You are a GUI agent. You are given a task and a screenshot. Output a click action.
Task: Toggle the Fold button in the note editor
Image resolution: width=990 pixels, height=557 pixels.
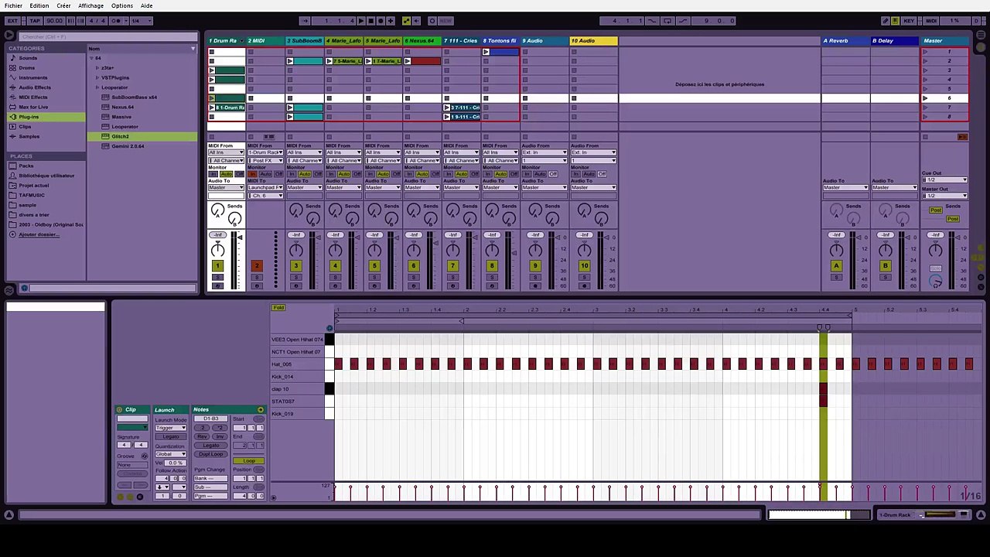(x=278, y=308)
